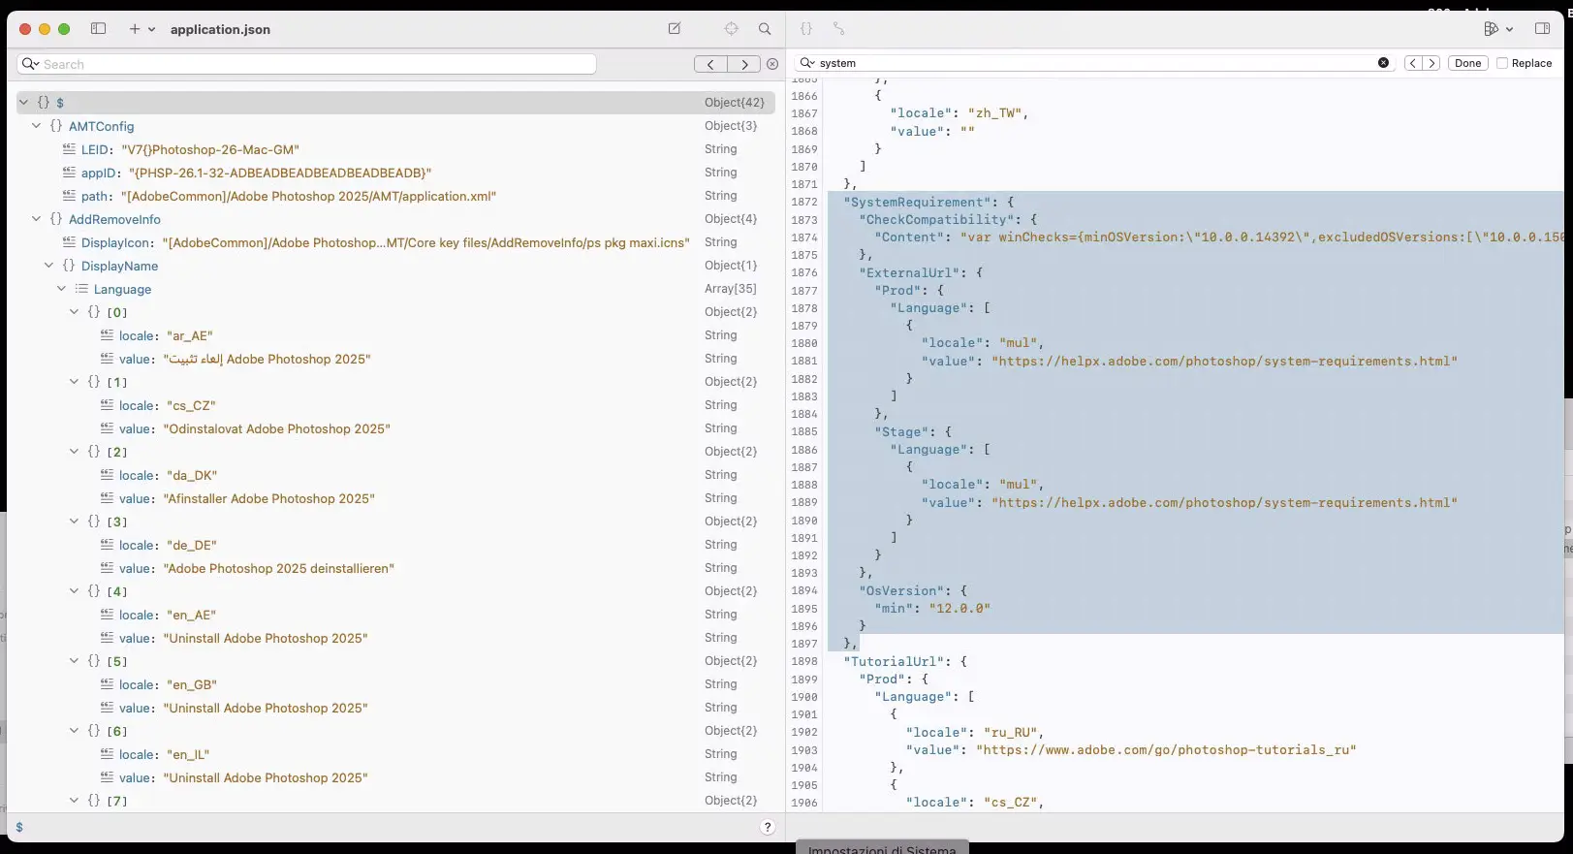Click the tree Search input field
Screen dimensions: 1573x854
tap(306, 64)
